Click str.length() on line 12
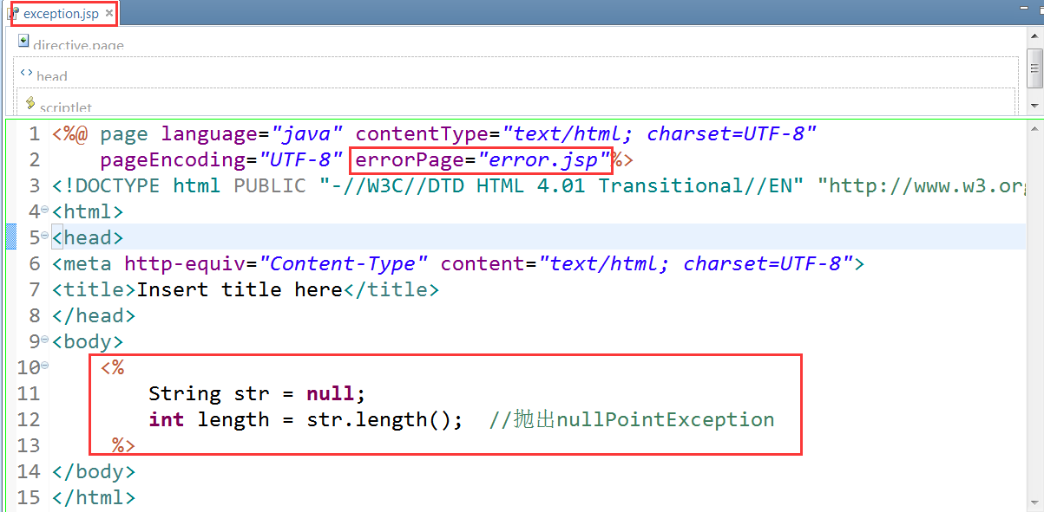Image resolution: width=1044 pixels, height=512 pixels. click(x=379, y=420)
